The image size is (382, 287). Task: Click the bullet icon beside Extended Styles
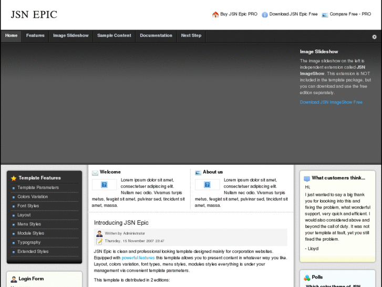tap(14, 252)
